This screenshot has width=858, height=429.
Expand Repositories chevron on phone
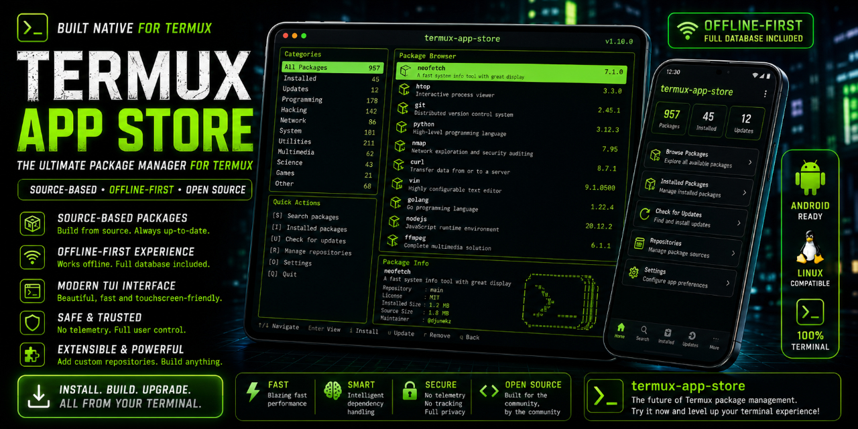coord(733,253)
